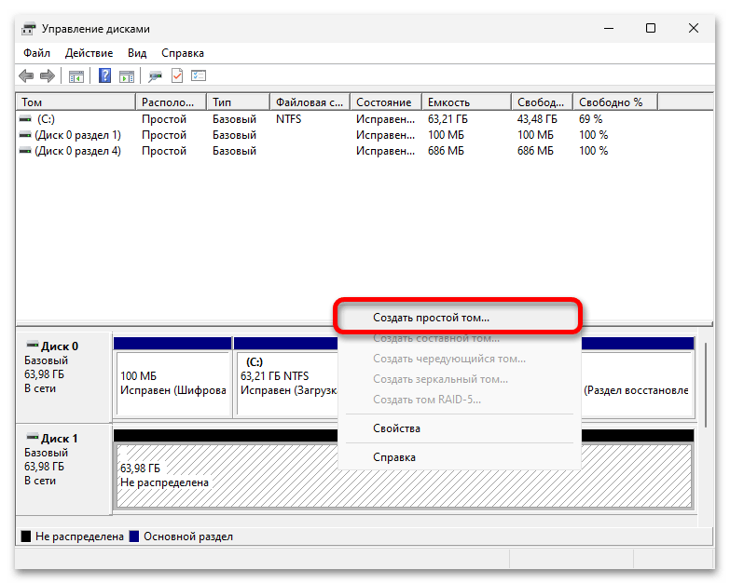Click the rescan disks connection icon
The width and height of the screenshot is (730, 584).
tap(155, 75)
